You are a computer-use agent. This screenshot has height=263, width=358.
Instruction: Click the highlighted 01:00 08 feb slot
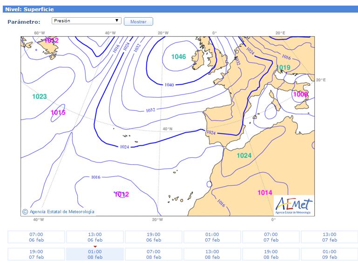coord(95,254)
